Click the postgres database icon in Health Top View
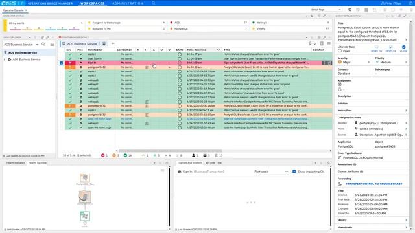Screen dimensions: 415x233 click(x=85, y=196)
